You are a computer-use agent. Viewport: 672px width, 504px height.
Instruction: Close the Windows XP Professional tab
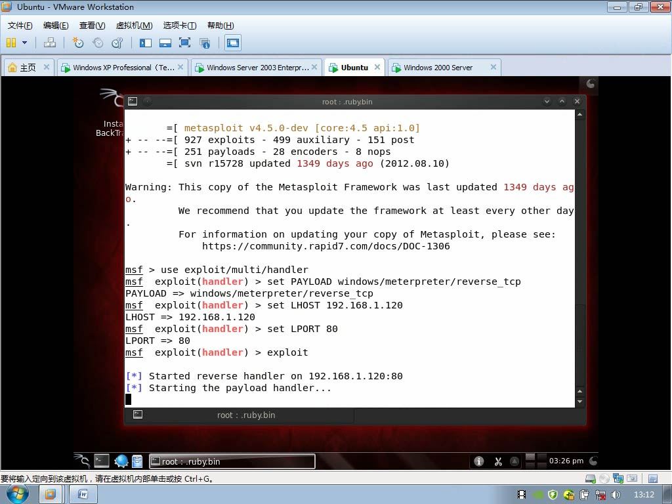pyautogui.click(x=180, y=67)
